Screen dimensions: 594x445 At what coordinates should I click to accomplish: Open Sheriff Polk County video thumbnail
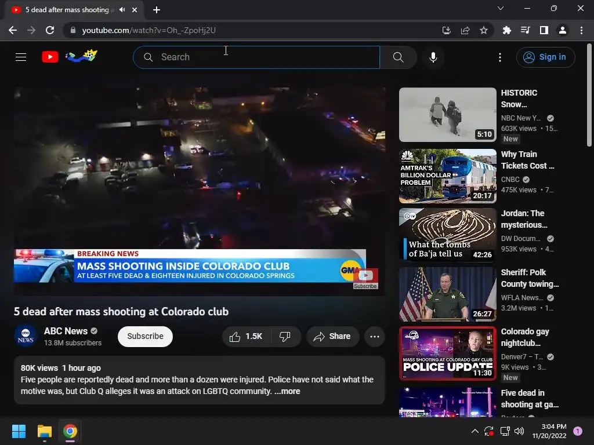point(448,294)
